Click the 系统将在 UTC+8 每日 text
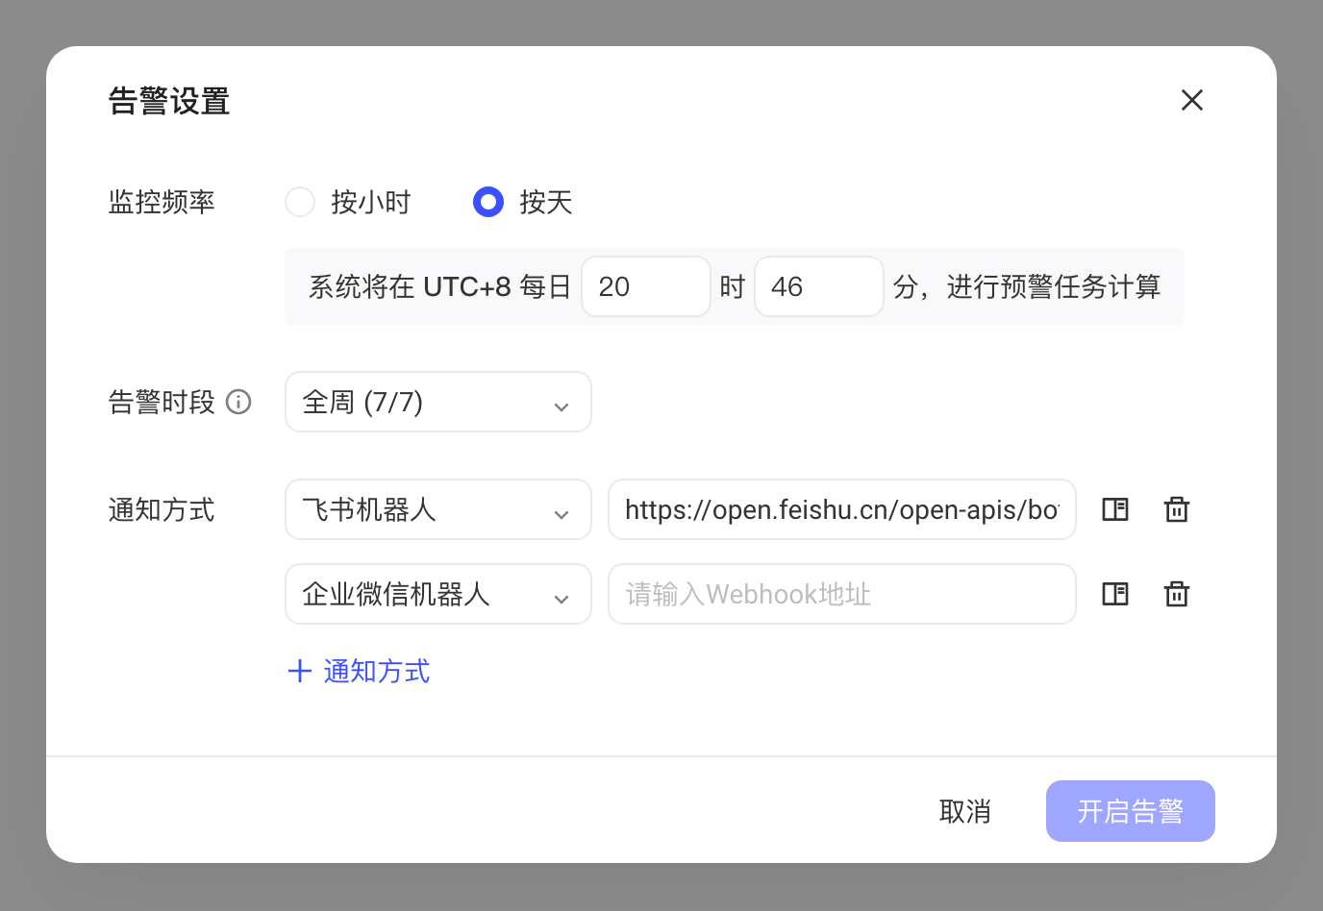1323x911 pixels. (x=440, y=286)
